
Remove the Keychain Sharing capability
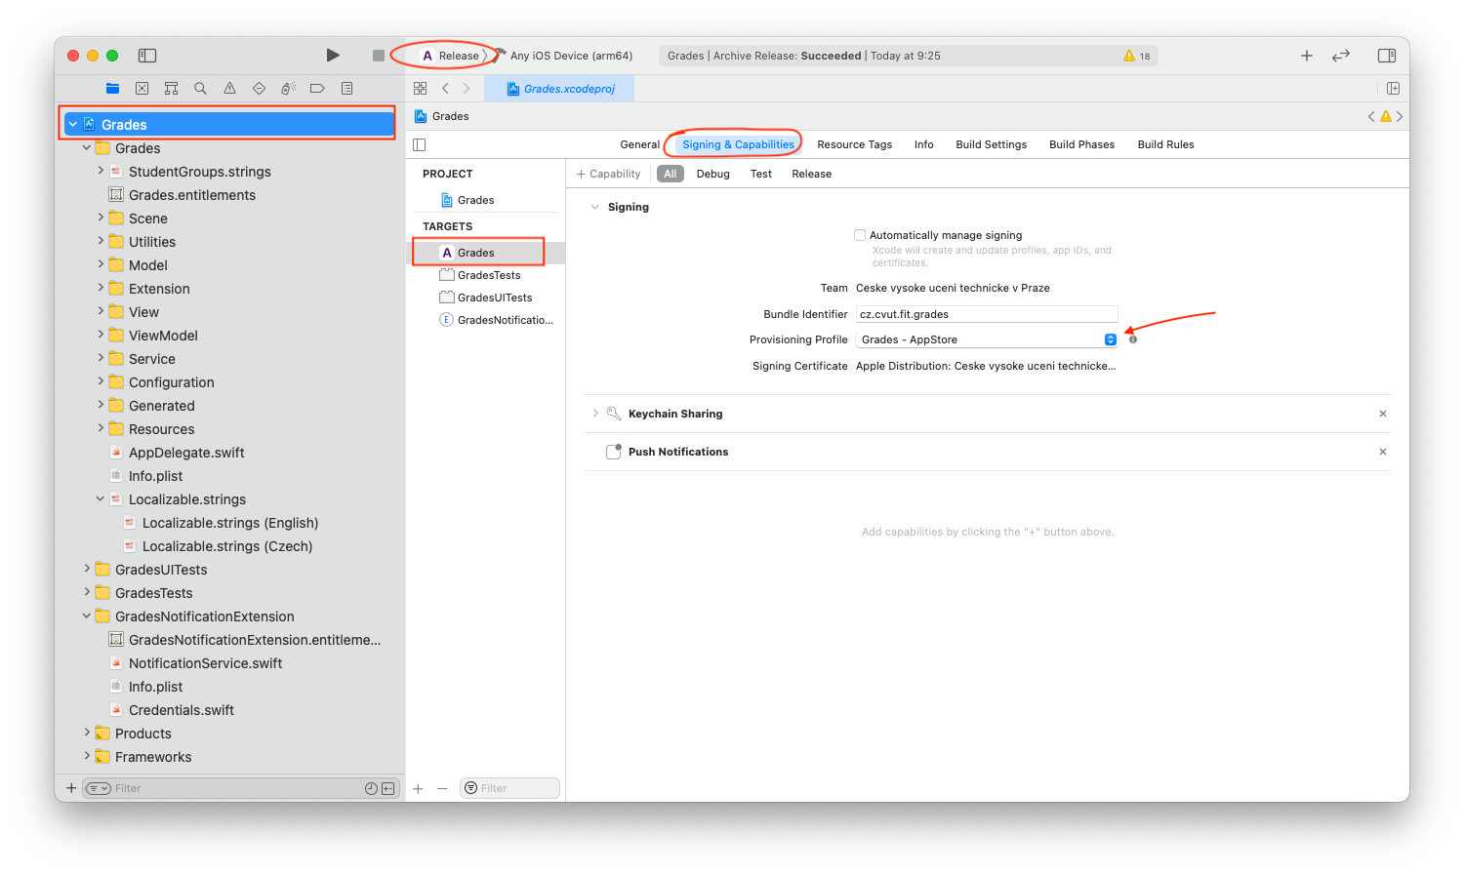pos(1382,414)
